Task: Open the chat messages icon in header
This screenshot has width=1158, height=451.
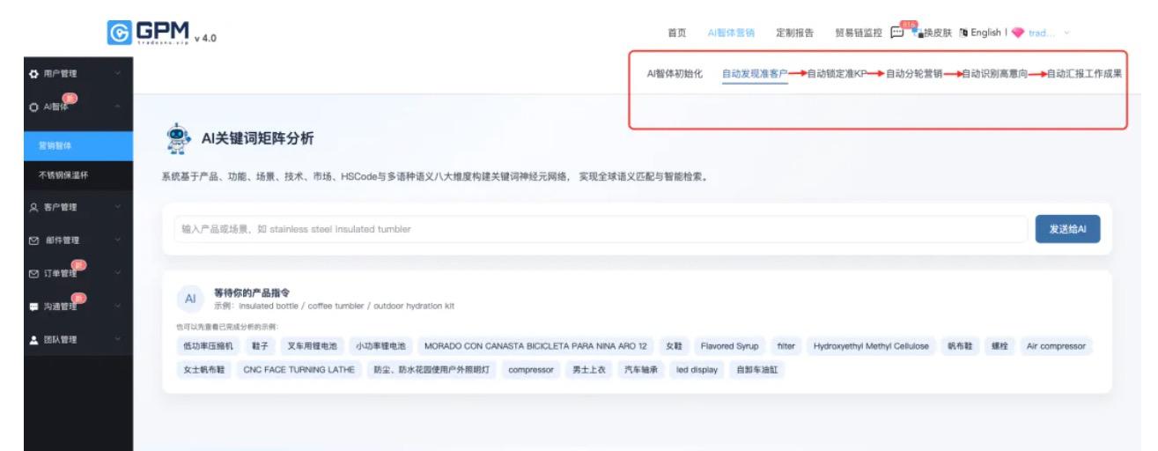Action: [x=897, y=33]
